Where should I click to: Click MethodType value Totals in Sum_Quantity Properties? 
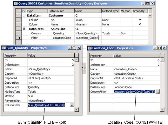(51, 92)
